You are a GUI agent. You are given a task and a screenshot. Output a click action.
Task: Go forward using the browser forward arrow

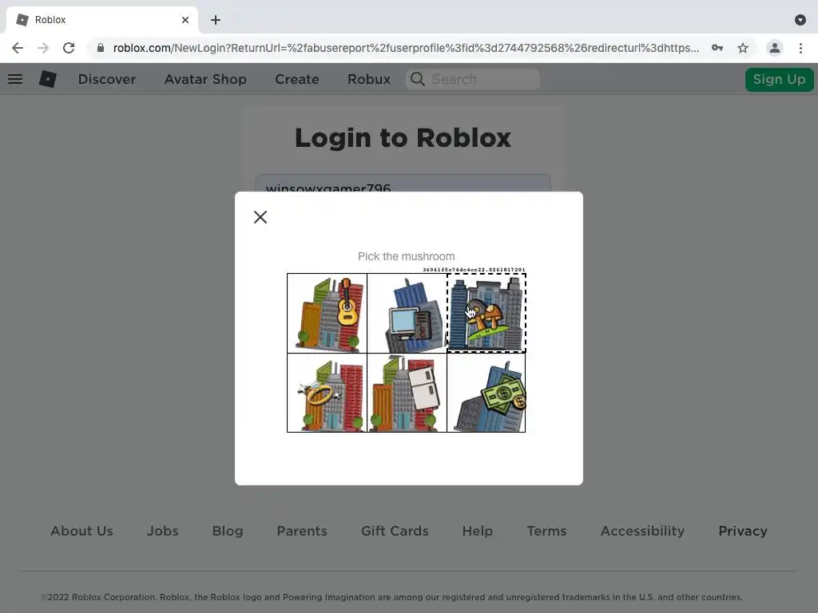pos(43,48)
